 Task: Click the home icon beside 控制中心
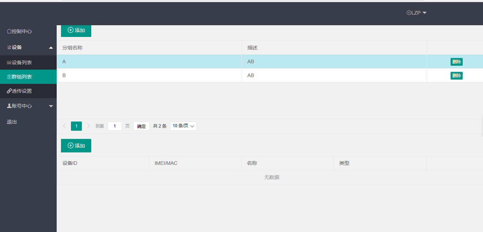click(9, 31)
